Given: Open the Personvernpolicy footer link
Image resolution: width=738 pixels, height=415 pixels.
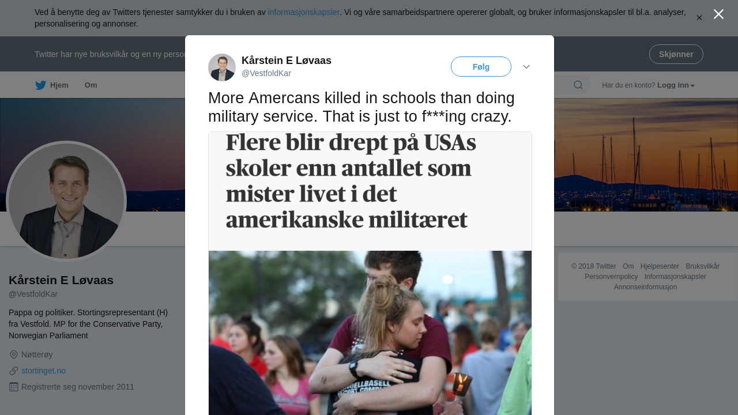Looking at the screenshot, I should [611, 277].
